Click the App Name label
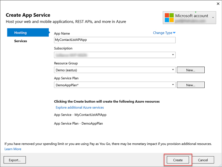Image resolution: width=222 pixels, height=167 pixels. 62,33
